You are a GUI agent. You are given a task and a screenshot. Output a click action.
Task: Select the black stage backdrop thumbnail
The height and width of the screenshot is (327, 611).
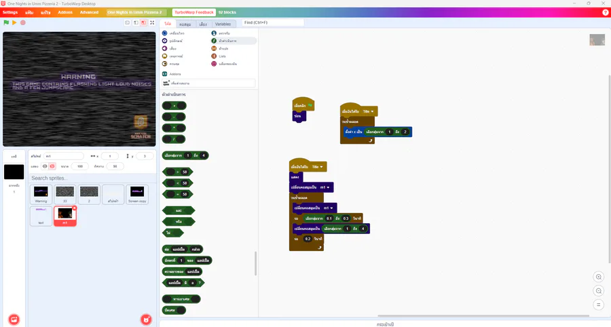pyautogui.click(x=14, y=172)
